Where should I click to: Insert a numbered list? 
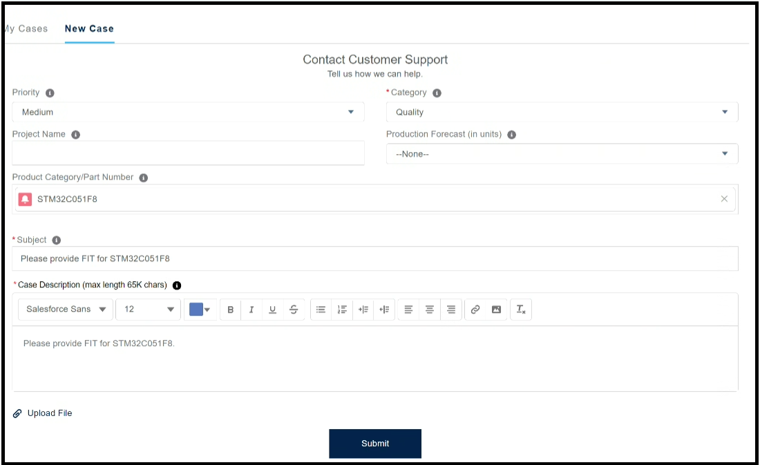(342, 310)
